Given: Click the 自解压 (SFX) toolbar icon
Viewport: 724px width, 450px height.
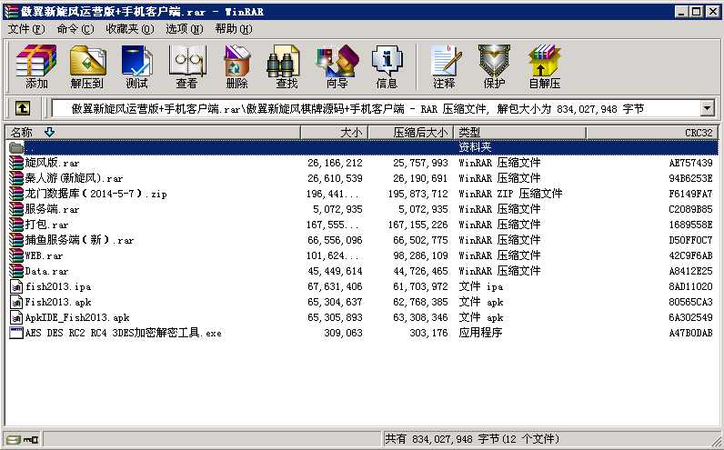Looking at the screenshot, I should (545, 66).
